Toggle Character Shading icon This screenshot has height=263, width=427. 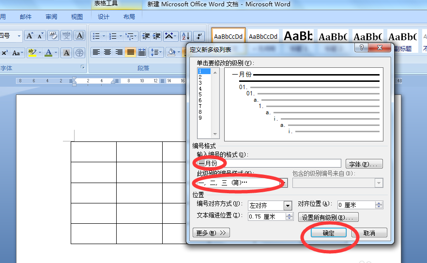(66, 53)
